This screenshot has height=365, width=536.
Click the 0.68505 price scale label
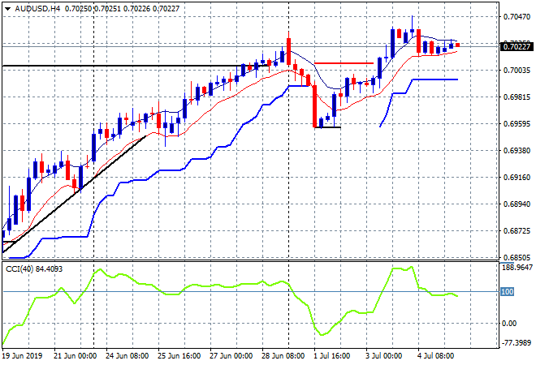click(517, 257)
